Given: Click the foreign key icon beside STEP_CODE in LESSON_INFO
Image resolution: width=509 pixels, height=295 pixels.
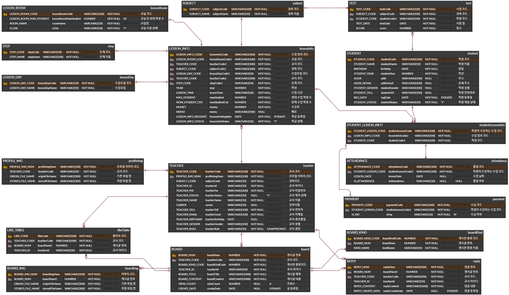Looking at the screenshot, I should click(172, 83).
